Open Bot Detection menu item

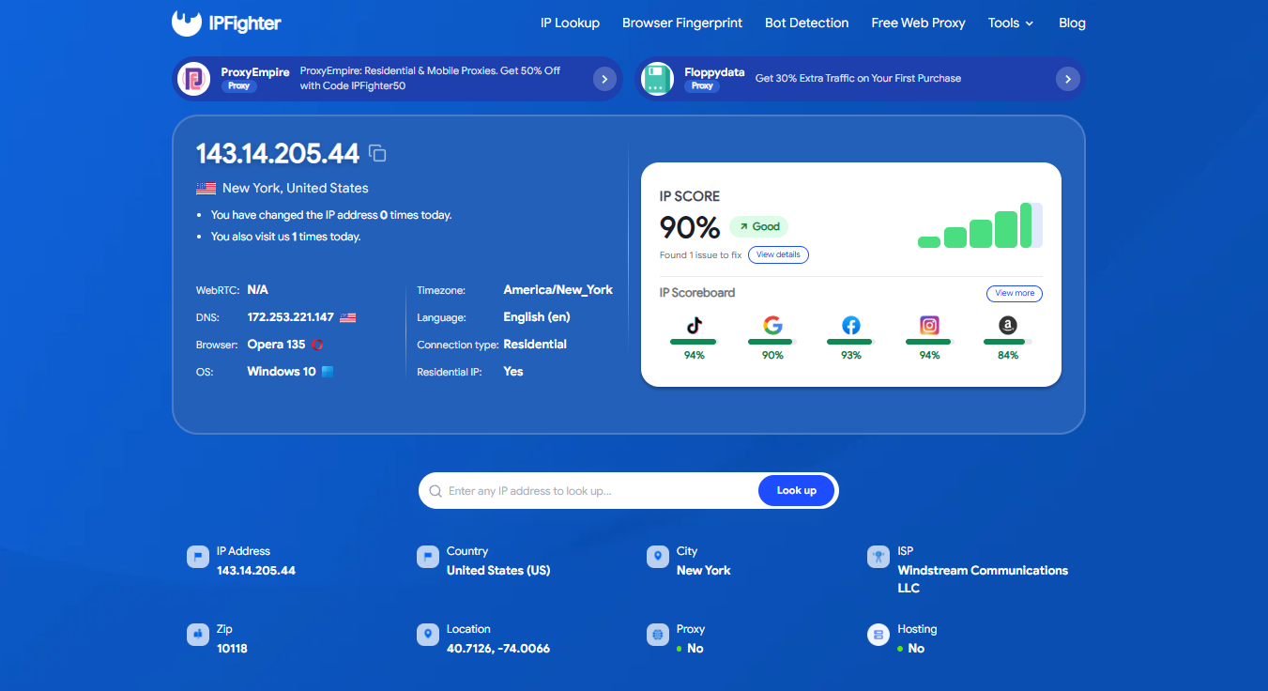click(807, 23)
